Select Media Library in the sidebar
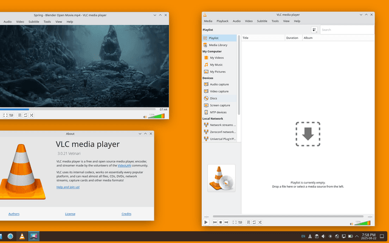The image size is (389, 243). [x=219, y=45]
